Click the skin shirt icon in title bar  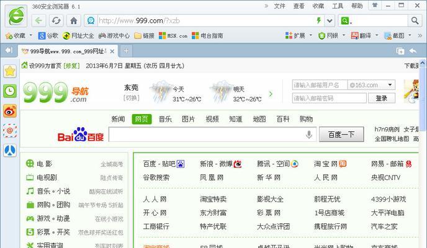pyautogui.click(x=375, y=5)
